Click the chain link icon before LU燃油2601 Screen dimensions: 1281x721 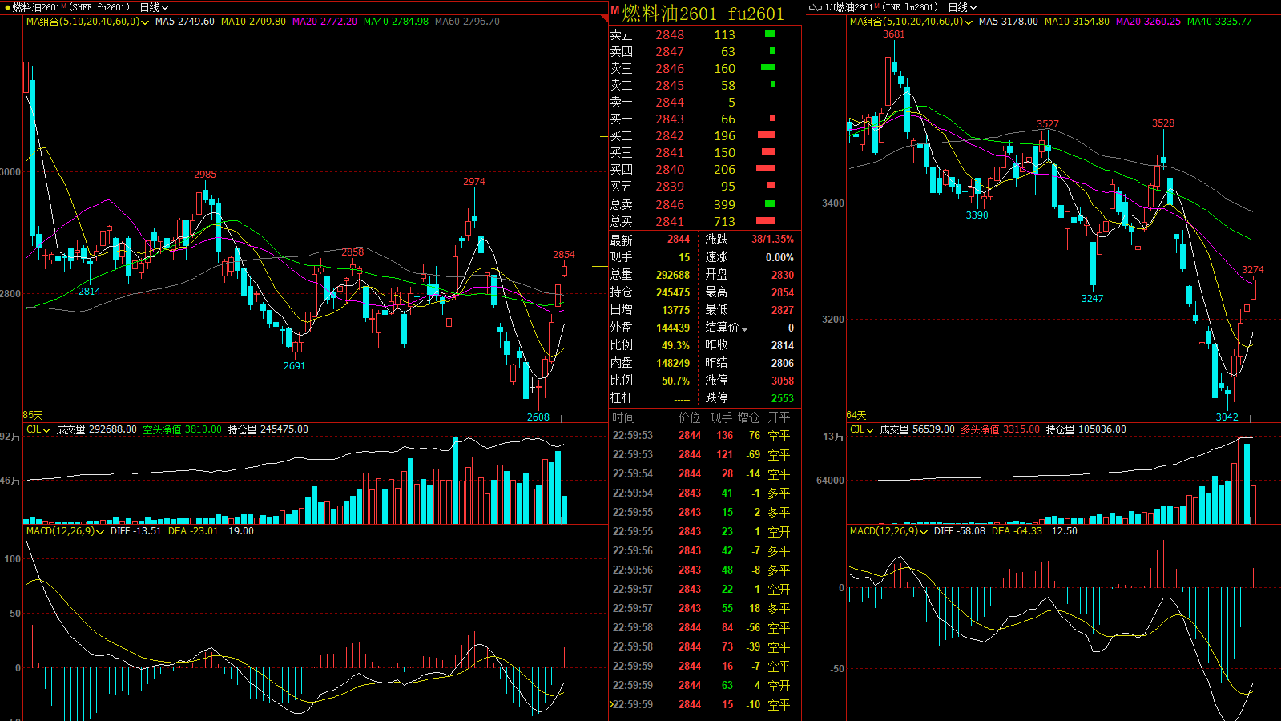pyautogui.click(x=815, y=7)
